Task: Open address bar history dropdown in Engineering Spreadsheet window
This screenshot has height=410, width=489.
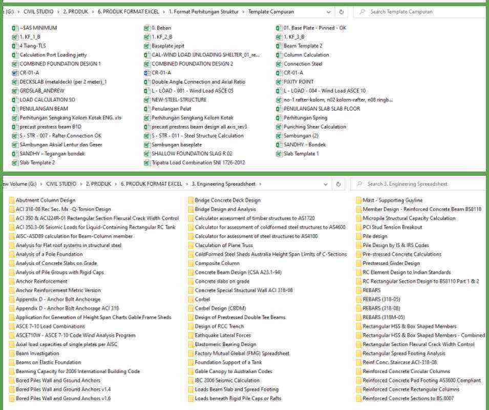Action: [x=325, y=184]
